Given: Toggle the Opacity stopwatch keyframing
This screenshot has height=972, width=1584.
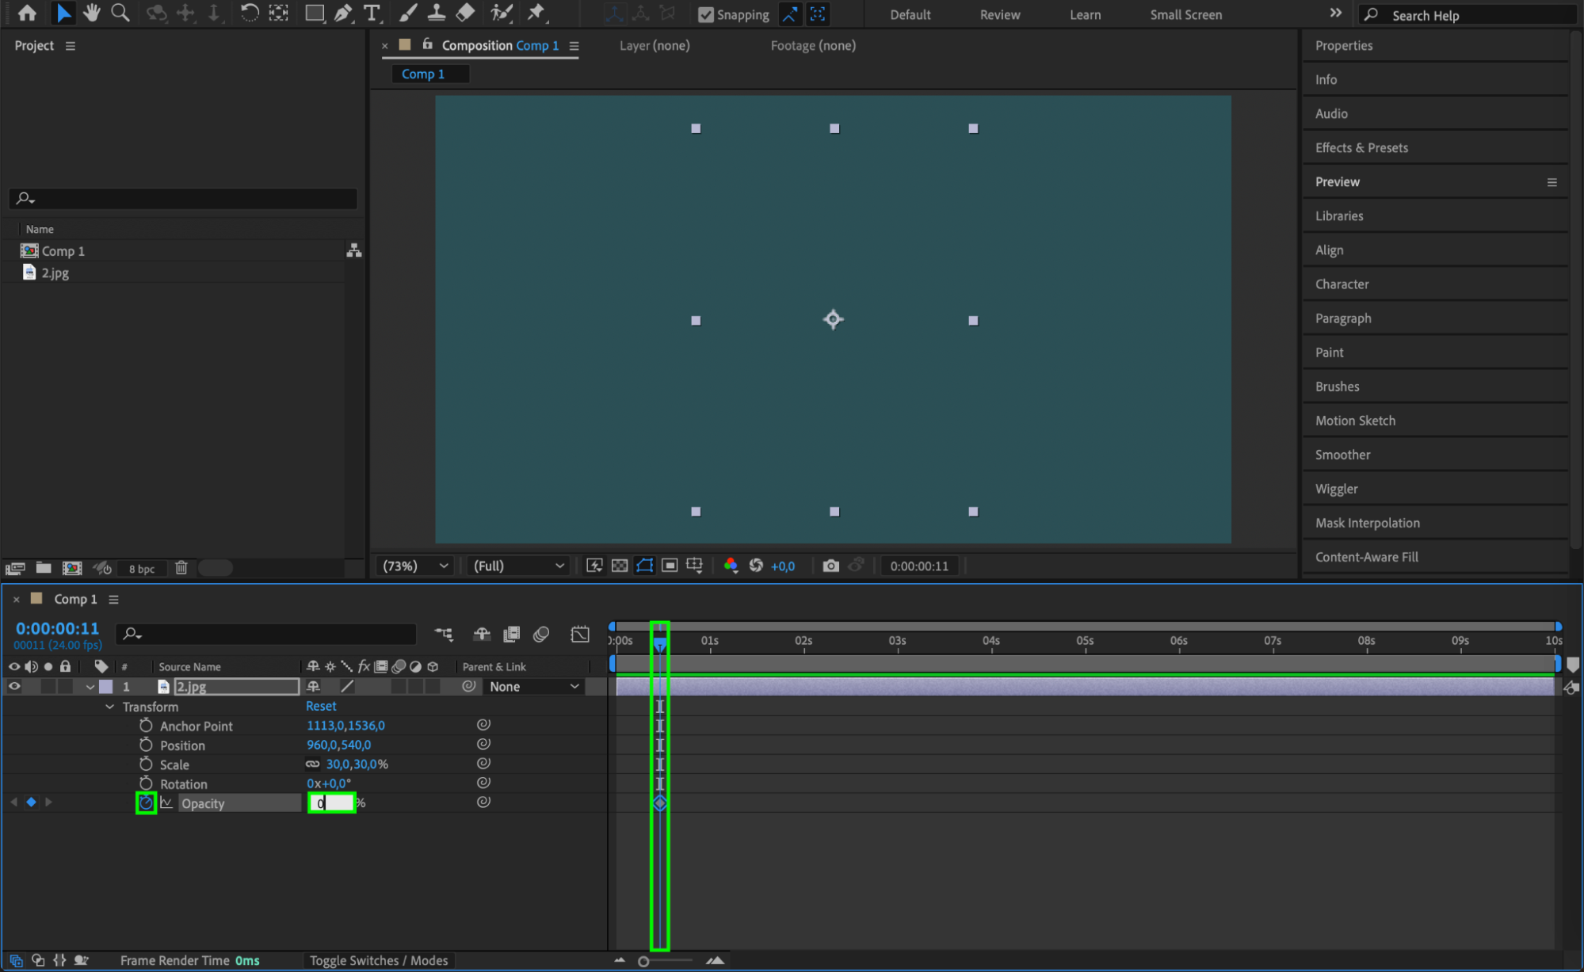Looking at the screenshot, I should 146,803.
